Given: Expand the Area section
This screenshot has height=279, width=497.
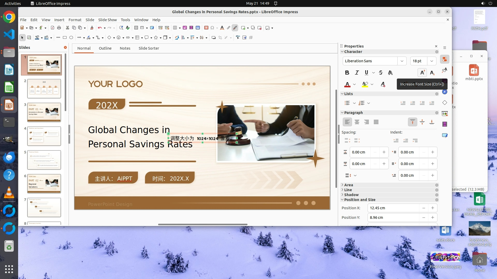Looking at the screenshot, I should (348, 185).
